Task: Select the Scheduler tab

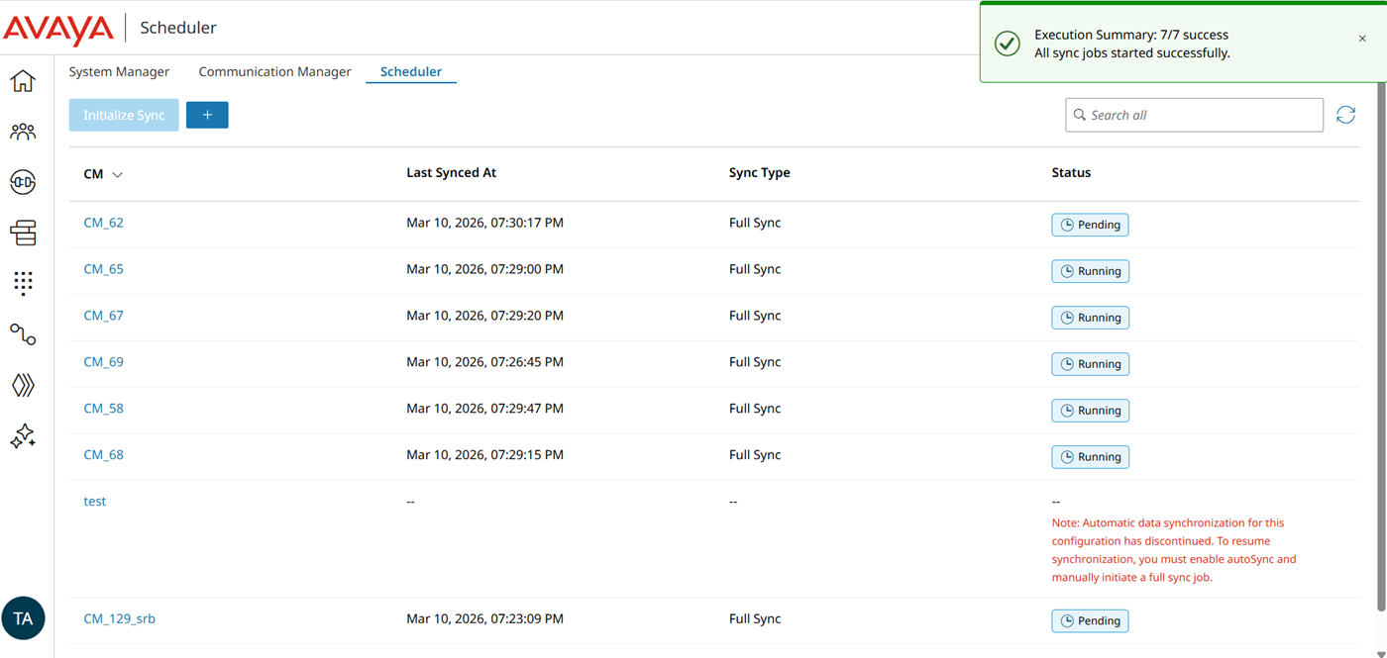Action: [411, 71]
